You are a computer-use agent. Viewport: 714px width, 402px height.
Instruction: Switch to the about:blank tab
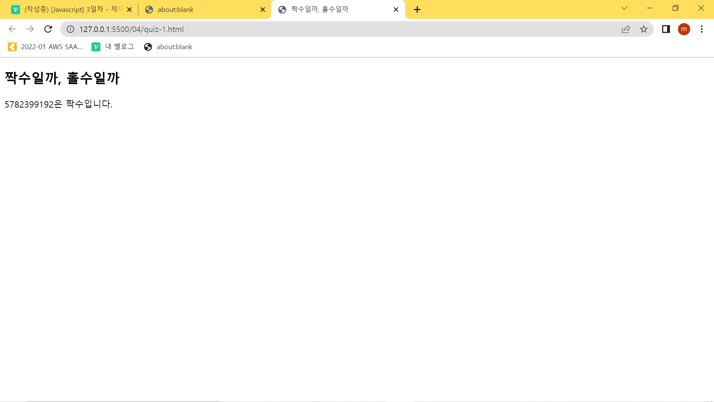click(x=201, y=10)
